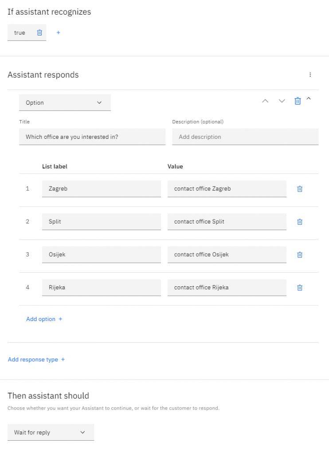
Task: Delete the Option response type
Action: click(x=298, y=101)
